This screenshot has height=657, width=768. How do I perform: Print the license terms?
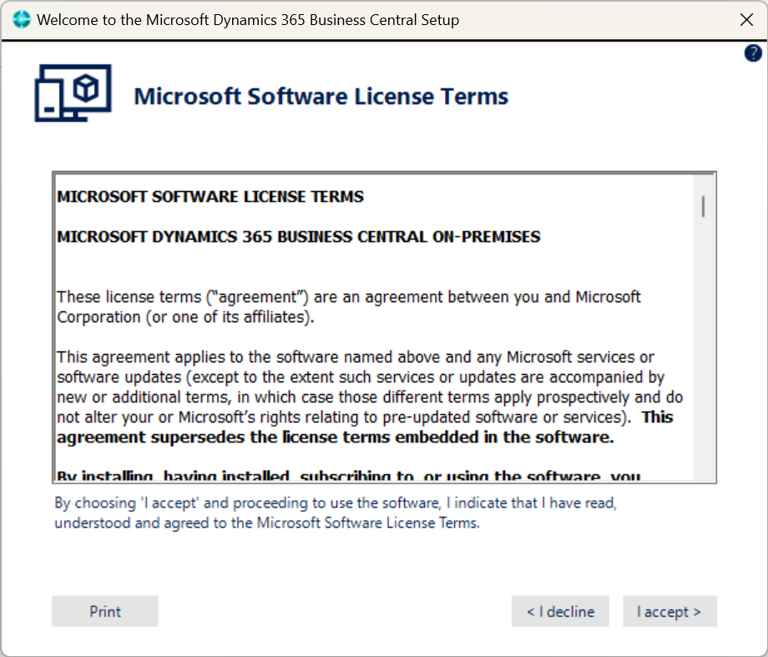pyautogui.click(x=105, y=611)
